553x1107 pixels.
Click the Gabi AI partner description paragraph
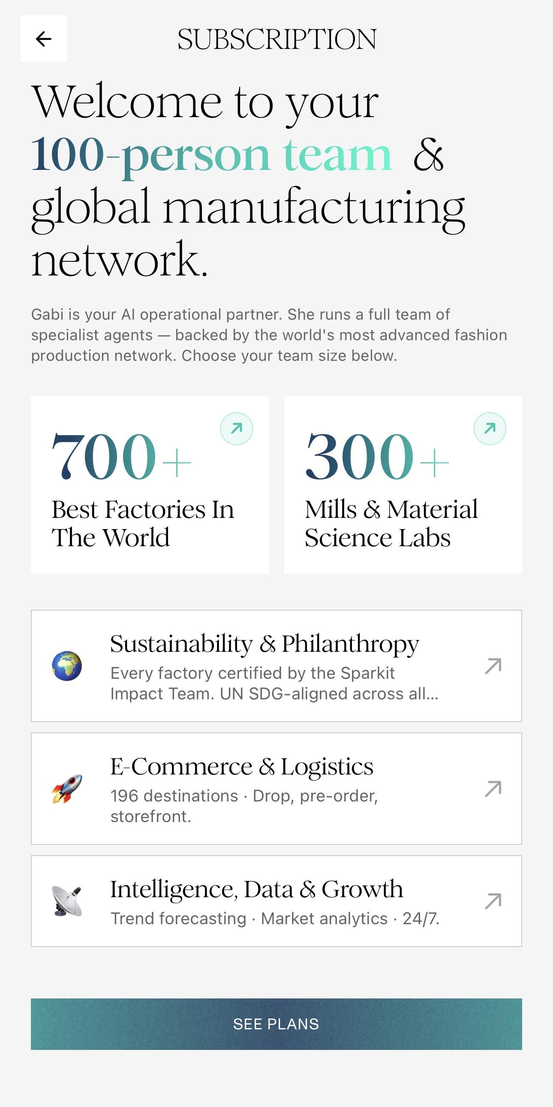click(x=269, y=335)
